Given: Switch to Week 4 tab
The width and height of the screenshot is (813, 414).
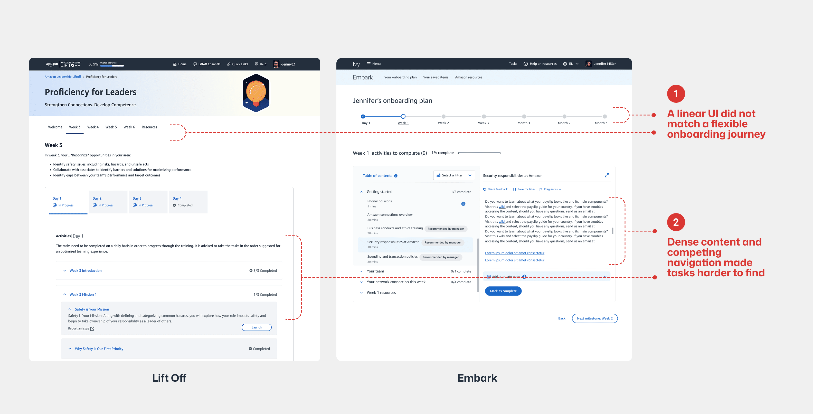Looking at the screenshot, I should [93, 127].
